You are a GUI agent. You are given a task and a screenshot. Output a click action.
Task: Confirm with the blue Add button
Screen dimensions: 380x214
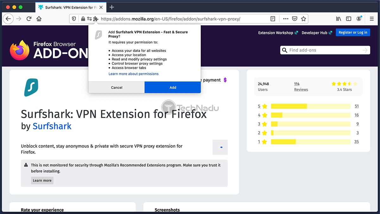pyautogui.click(x=173, y=88)
